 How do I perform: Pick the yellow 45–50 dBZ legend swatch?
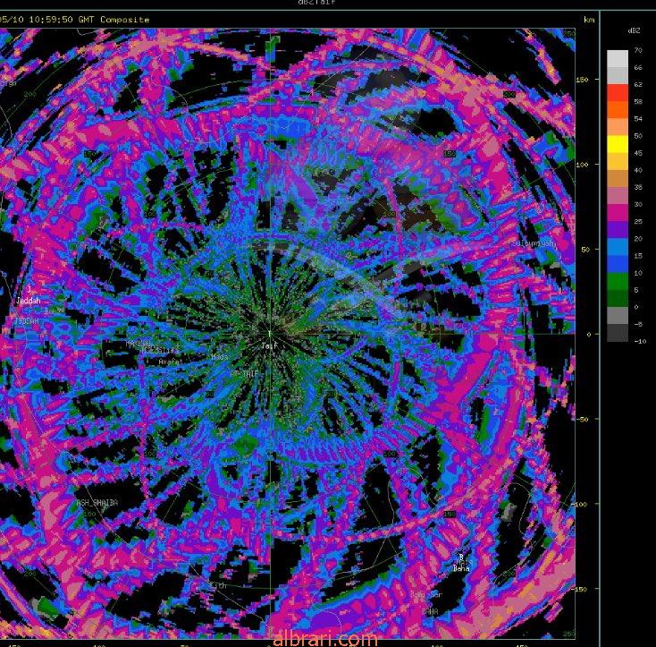click(618, 144)
